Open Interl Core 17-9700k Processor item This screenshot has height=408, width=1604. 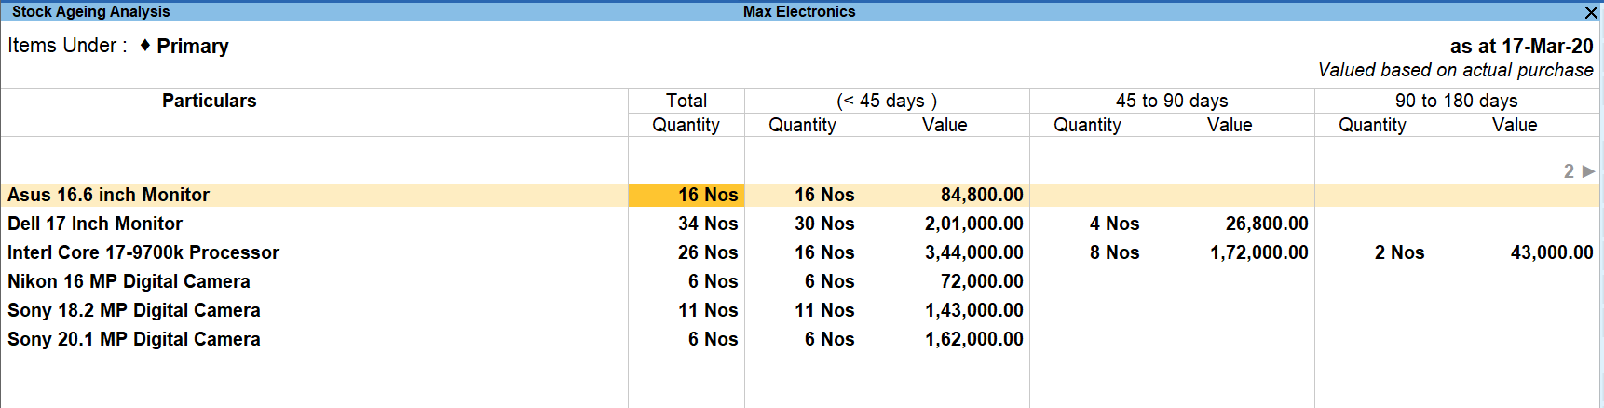tap(143, 252)
